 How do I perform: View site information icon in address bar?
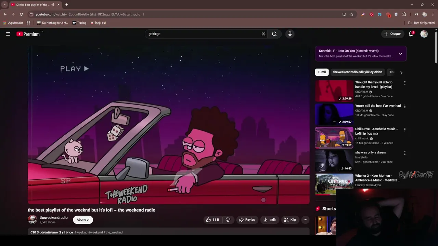click(31, 14)
